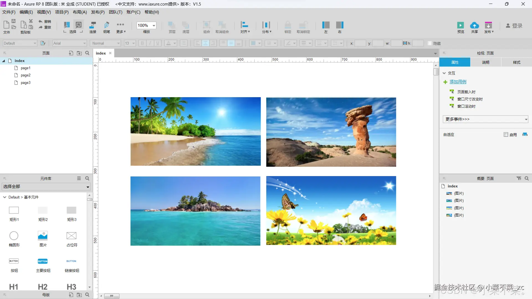Click the Add Case (添加用例) link

point(458,82)
